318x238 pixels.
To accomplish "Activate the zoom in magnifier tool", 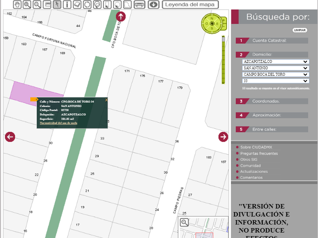I will pos(27,5).
